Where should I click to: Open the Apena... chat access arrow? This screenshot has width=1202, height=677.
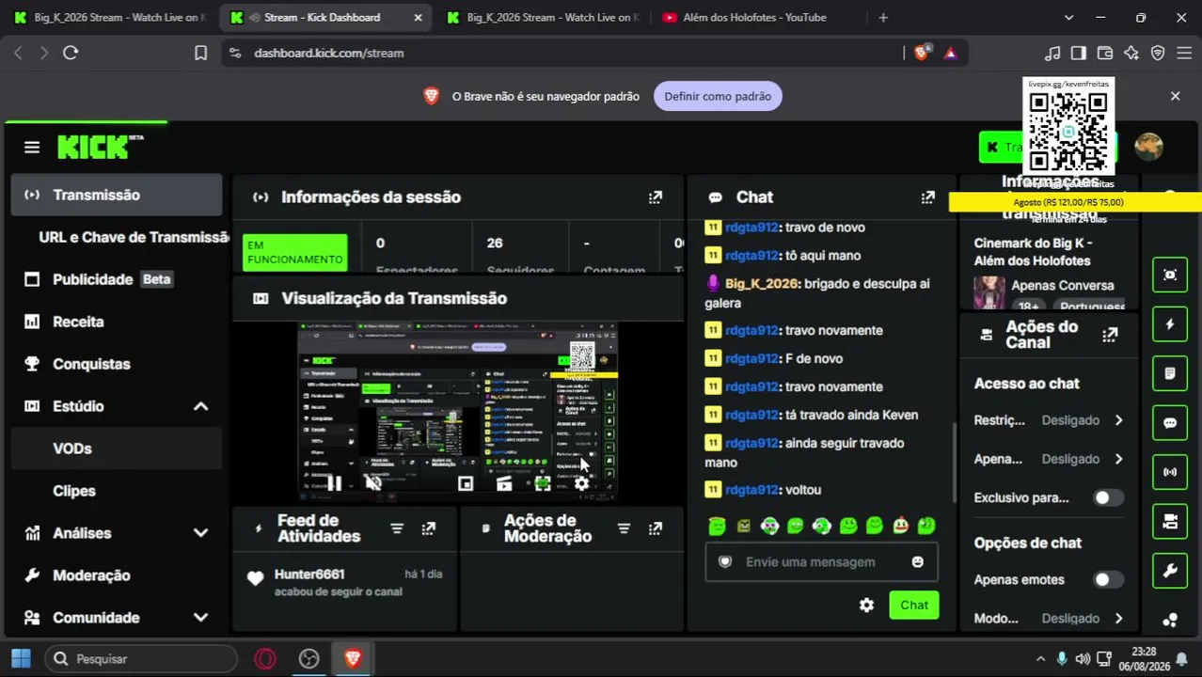pyautogui.click(x=1118, y=459)
